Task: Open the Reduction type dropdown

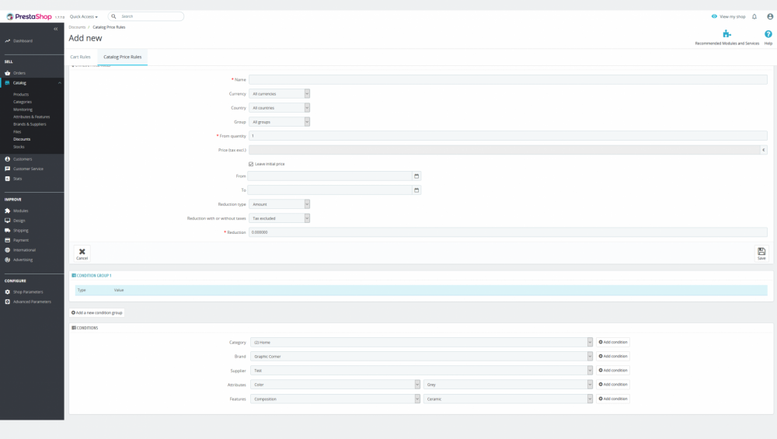Action: (x=280, y=204)
